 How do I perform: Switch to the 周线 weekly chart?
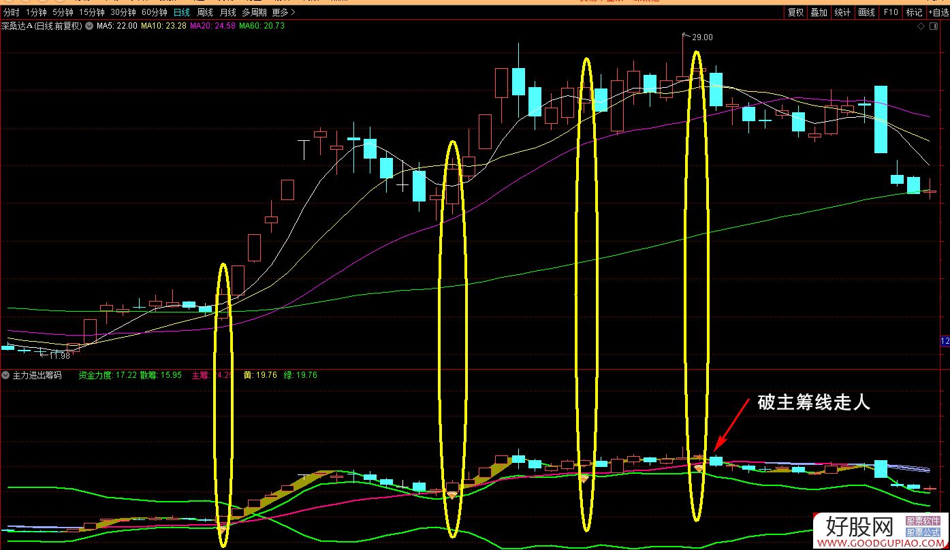[205, 12]
